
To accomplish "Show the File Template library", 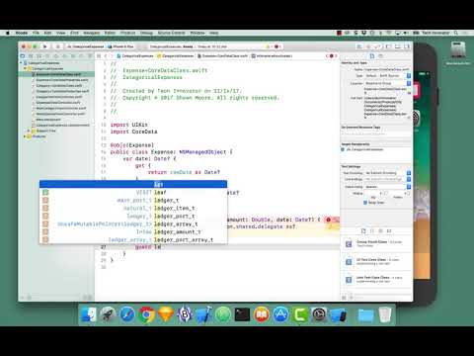I will pos(363,231).
